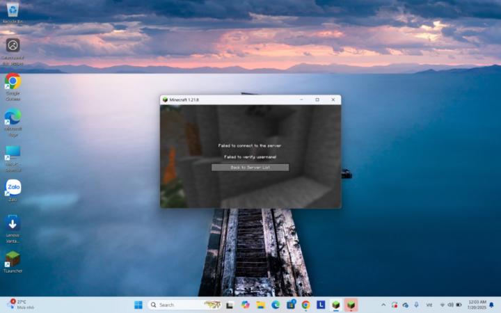Click the battery status tray icon
Screen dimensions: 501x313
click(x=459, y=305)
